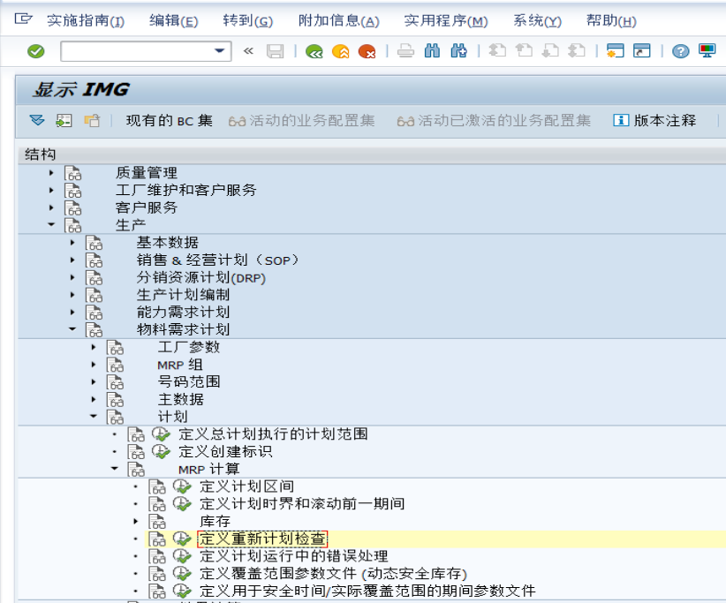Expand the 质量管理 node
This screenshot has height=603, width=726.
tap(51, 173)
